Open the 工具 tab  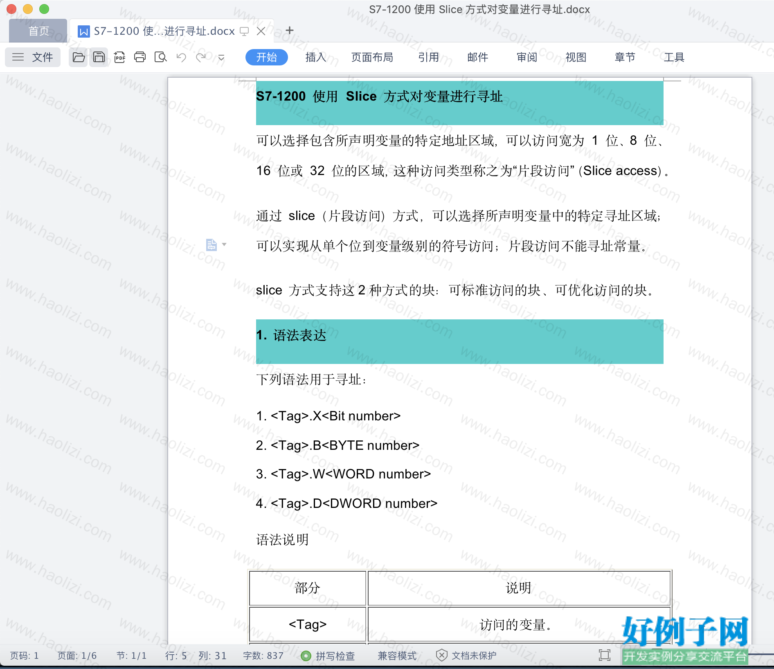point(674,57)
